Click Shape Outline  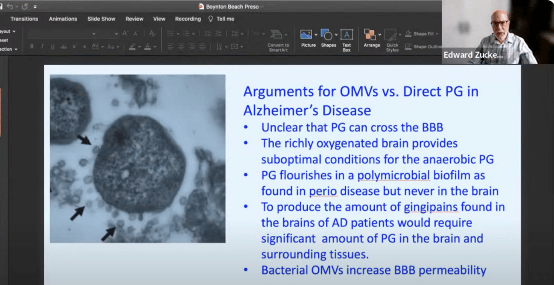click(x=423, y=47)
